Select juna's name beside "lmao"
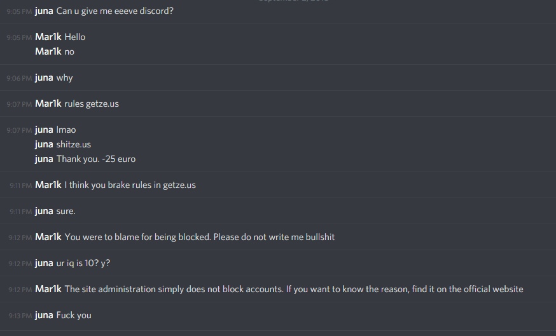 click(x=44, y=130)
